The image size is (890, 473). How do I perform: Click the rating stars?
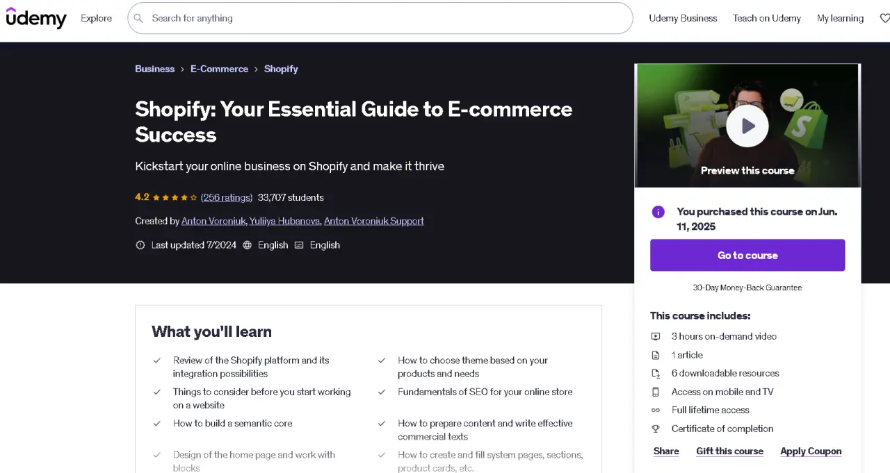pyautogui.click(x=175, y=197)
